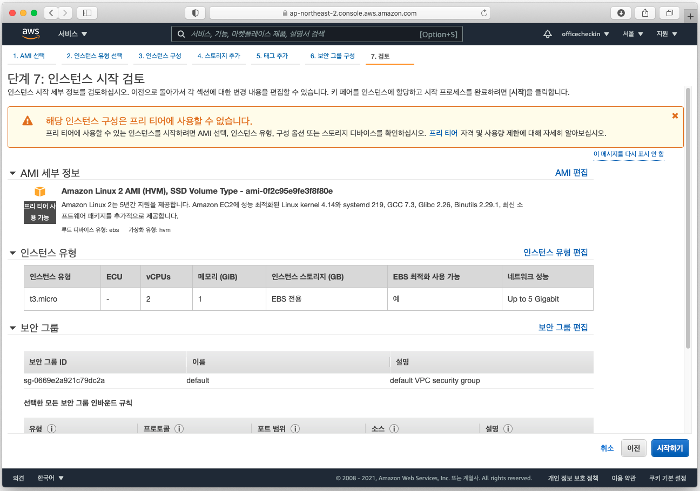Screen dimensions: 700x491
Task: Go to step 3. 인스턴스 구성
Action: [x=160, y=56]
